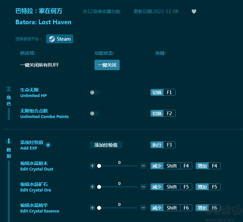Click 减少 Shift F4 hotkey button
This screenshot has width=243, height=222.
(171, 166)
